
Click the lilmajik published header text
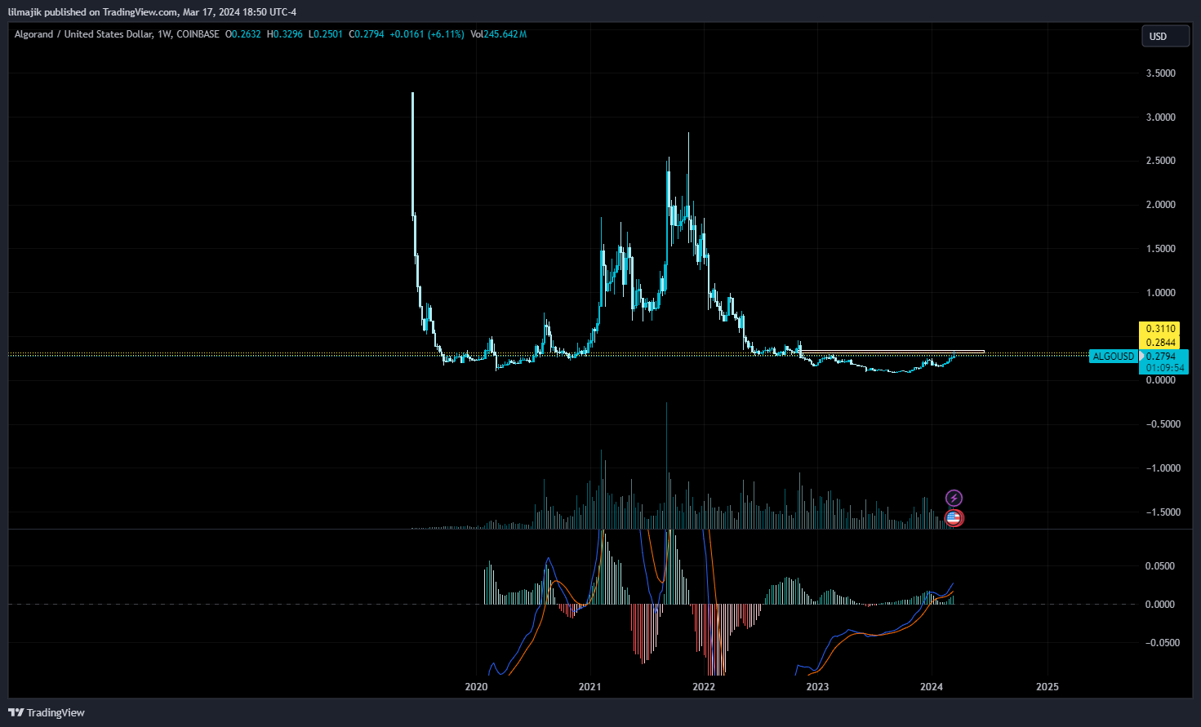point(152,12)
